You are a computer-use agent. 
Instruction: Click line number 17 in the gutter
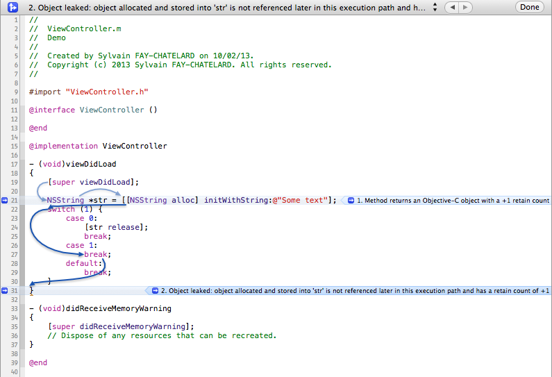(15, 165)
